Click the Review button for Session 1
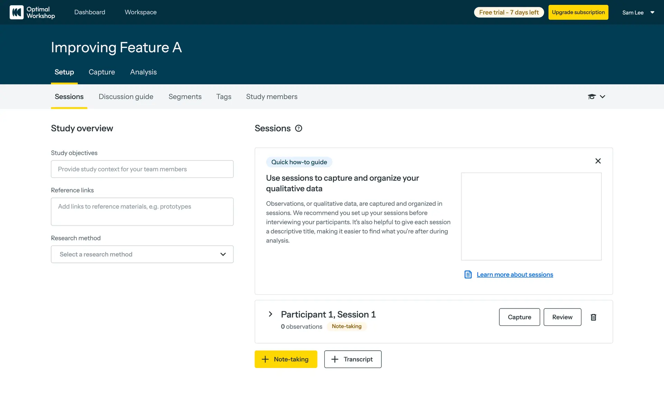664x415 pixels. 562,317
